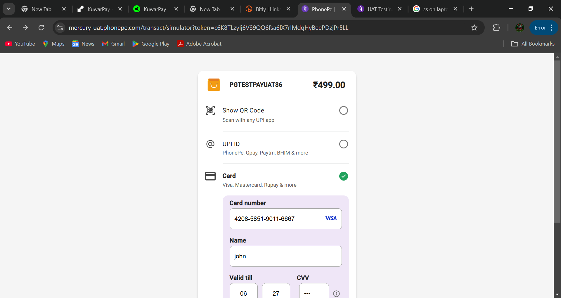Screen dimensions: 561x298
Task: Open the News bookmark
Action: [x=83, y=44]
